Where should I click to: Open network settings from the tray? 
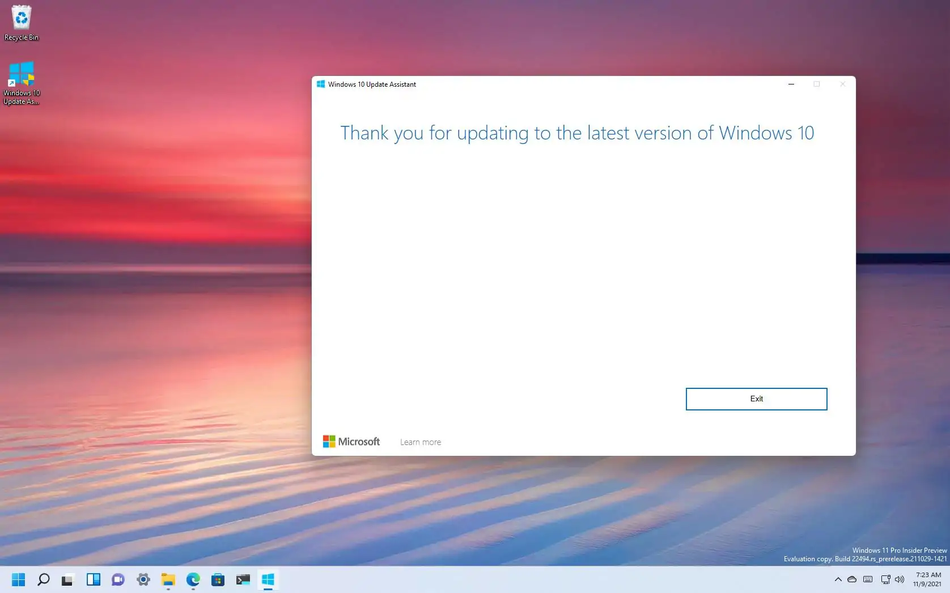tap(885, 580)
